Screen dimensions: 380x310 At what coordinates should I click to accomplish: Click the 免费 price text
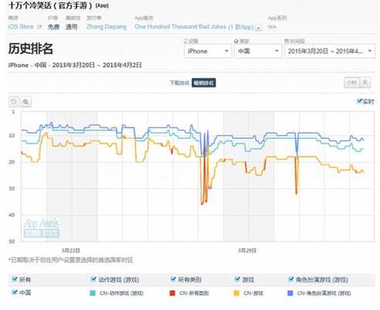[x=53, y=27]
